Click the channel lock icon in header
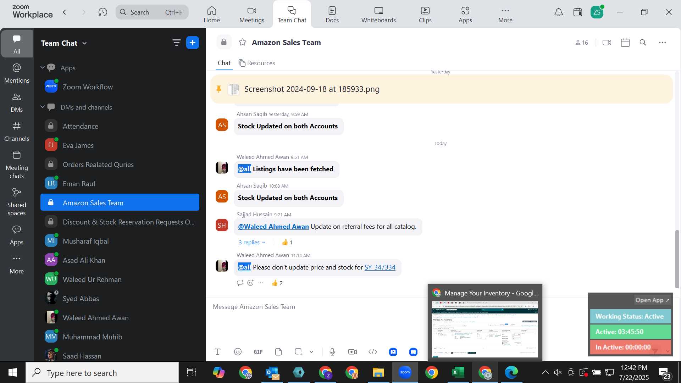 [x=224, y=42]
